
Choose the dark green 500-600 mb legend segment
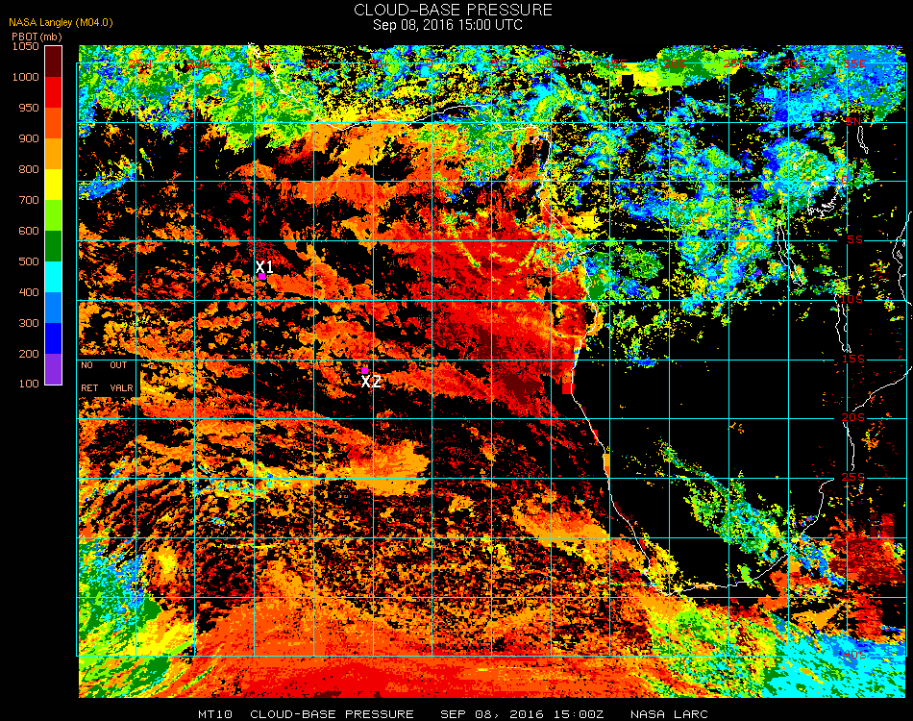click(53, 246)
